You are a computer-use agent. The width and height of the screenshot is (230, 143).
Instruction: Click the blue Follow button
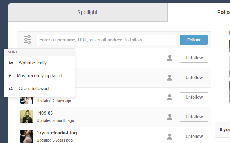[194, 40]
